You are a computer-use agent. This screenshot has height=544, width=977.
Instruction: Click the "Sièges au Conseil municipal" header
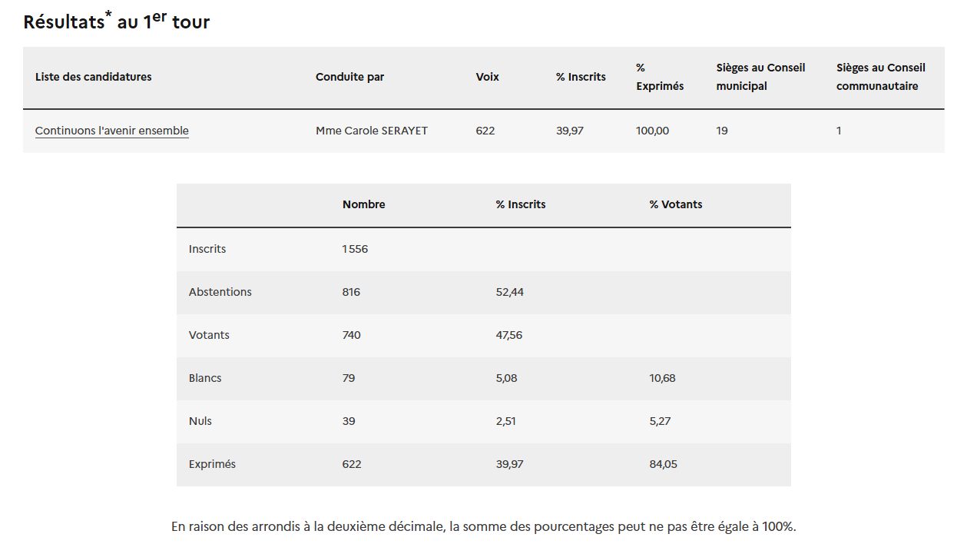coord(760,77)
